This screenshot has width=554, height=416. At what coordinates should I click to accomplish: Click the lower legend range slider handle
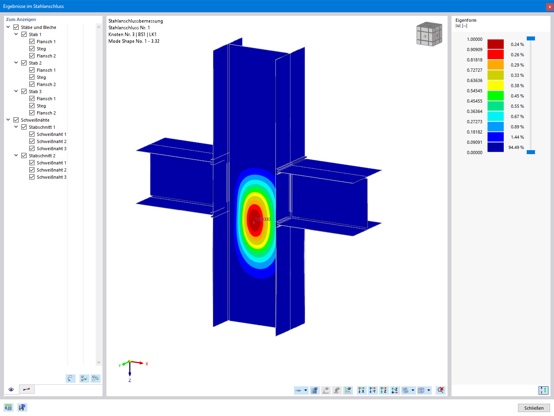point(531,152)
